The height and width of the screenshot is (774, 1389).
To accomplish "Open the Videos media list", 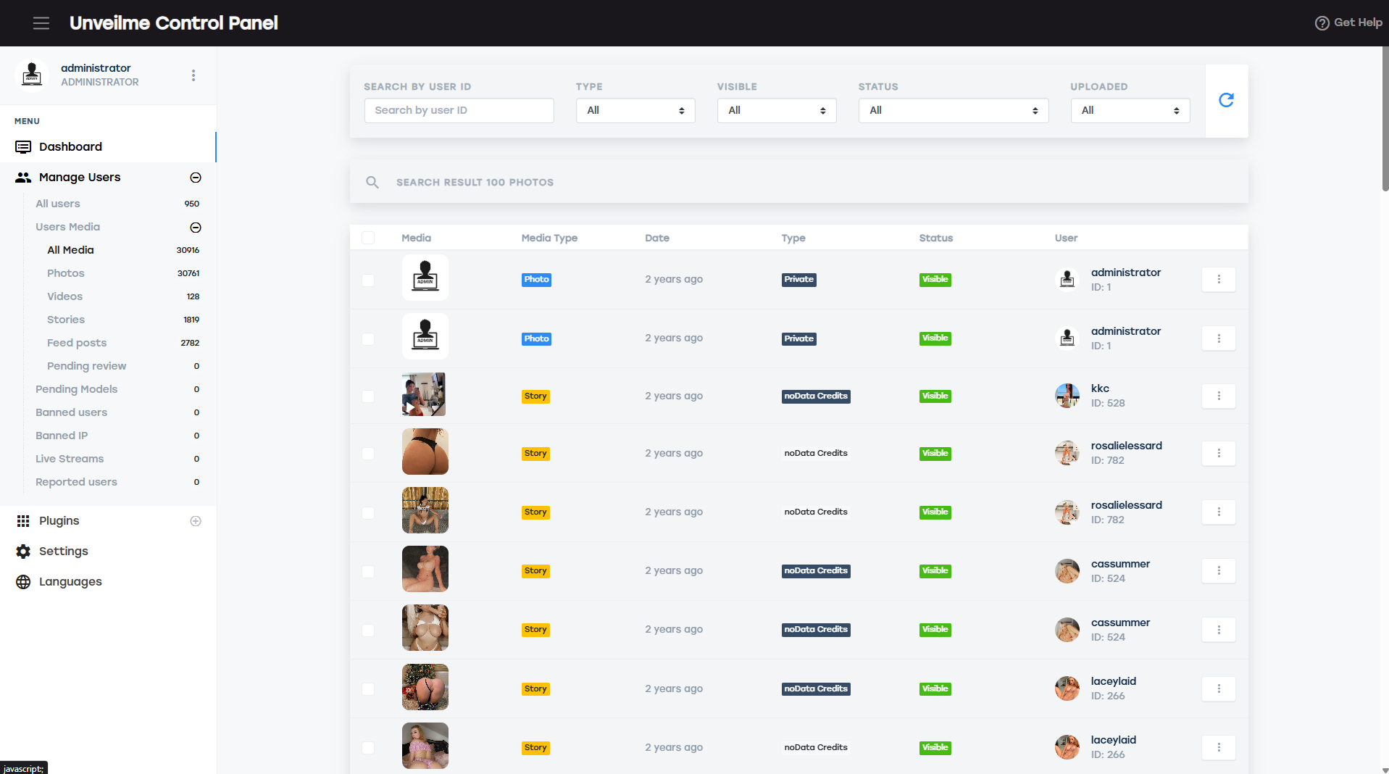I will [64, 296].
